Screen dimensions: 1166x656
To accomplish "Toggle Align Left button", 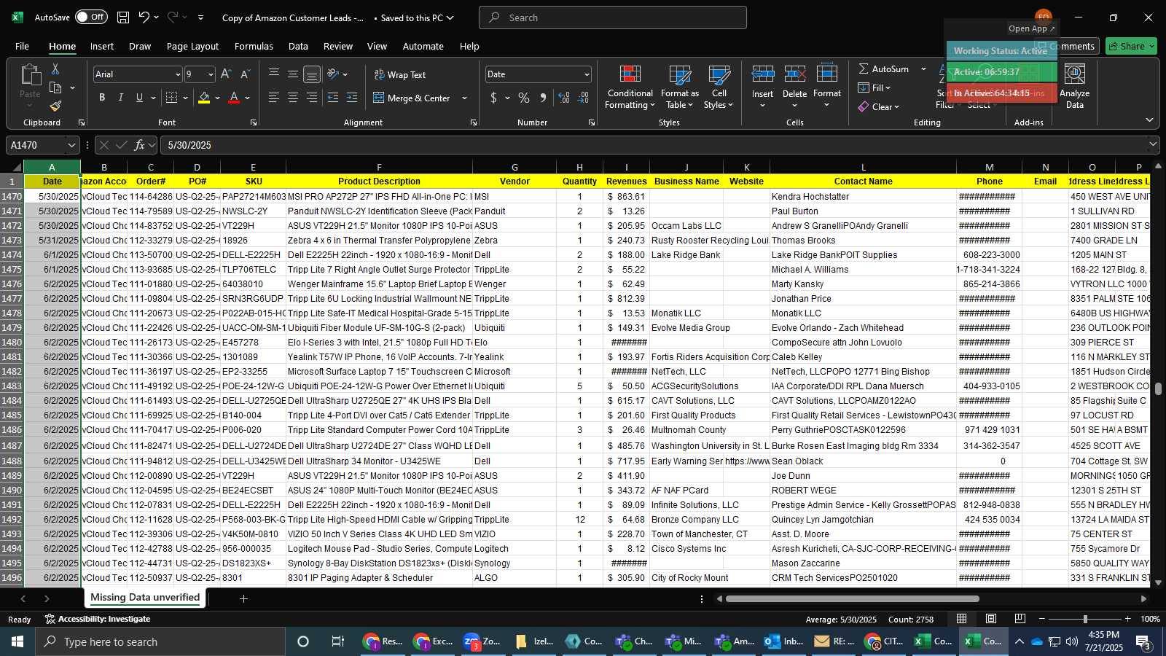I will click(x=274, y=98).
